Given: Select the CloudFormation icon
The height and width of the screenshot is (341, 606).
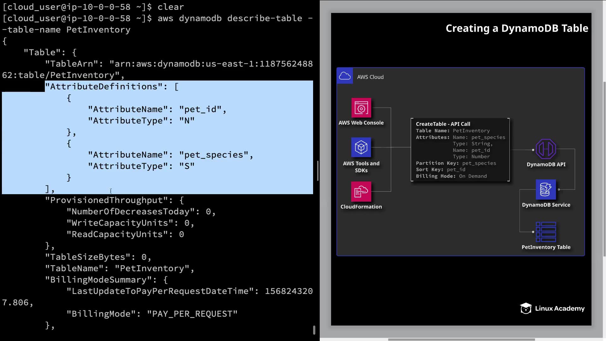Looking at the screenshot, I should coord(361,191).
